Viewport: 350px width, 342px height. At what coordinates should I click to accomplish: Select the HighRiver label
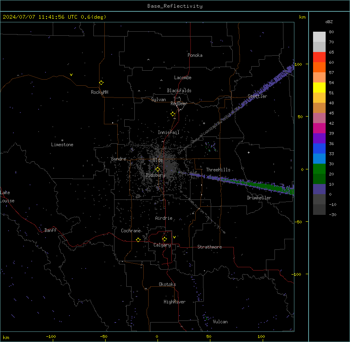pyautogui.click(x=175, y=302)
